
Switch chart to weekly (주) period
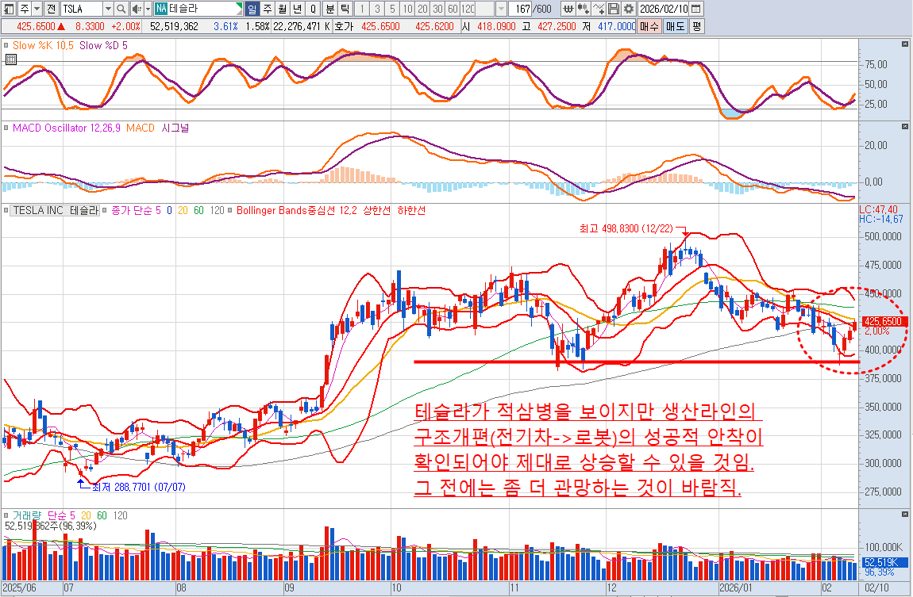267,9
